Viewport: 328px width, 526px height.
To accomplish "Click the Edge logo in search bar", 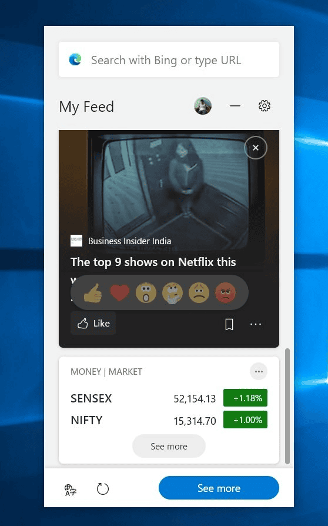I will [x=75, y=59].
